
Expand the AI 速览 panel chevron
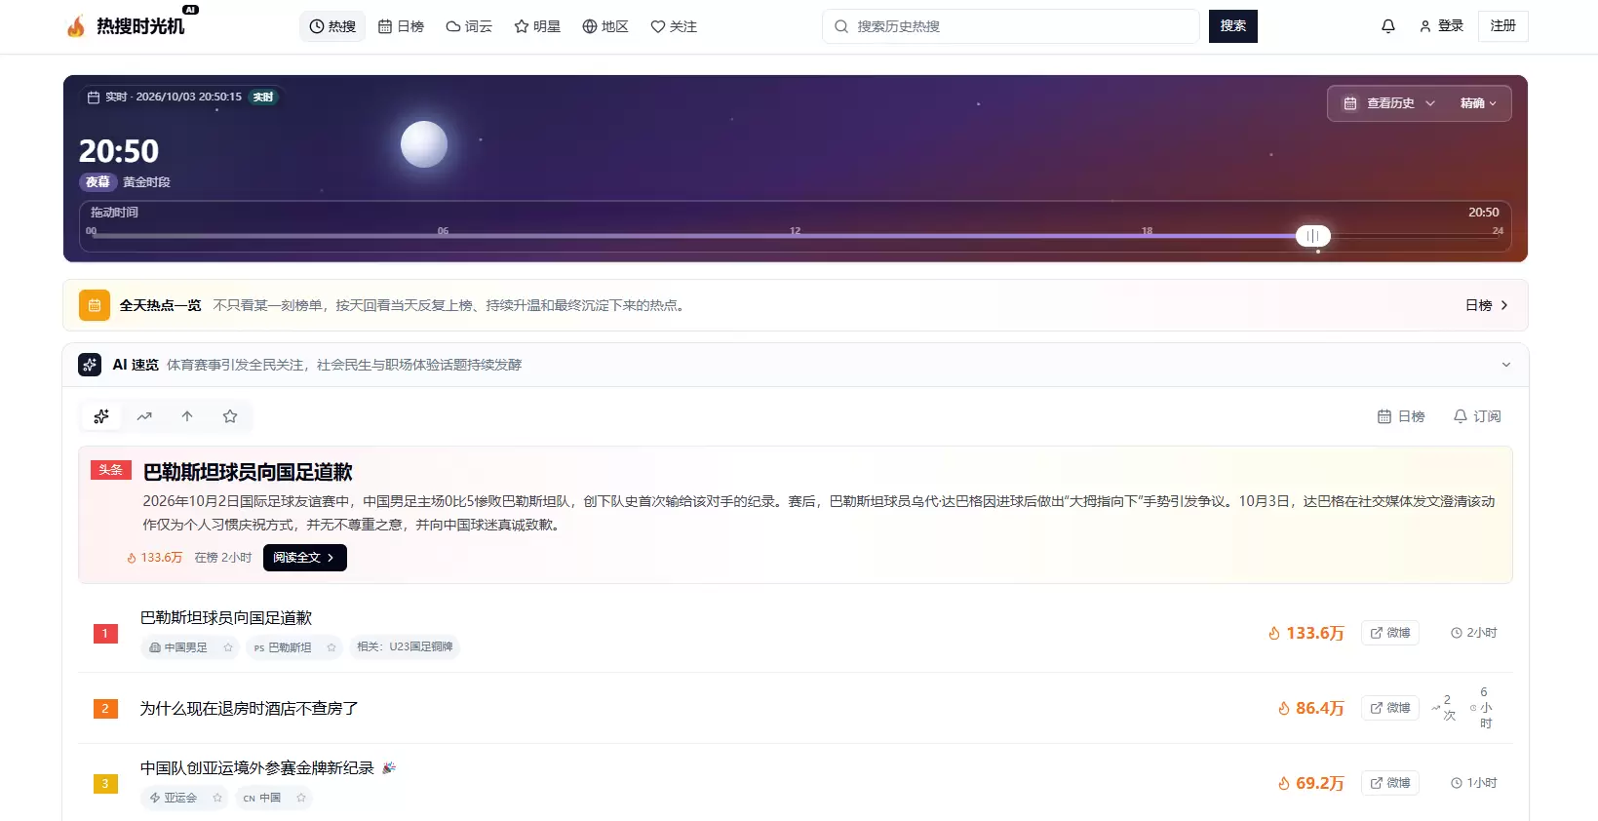pyautogui.click(x=1506, y=365)
